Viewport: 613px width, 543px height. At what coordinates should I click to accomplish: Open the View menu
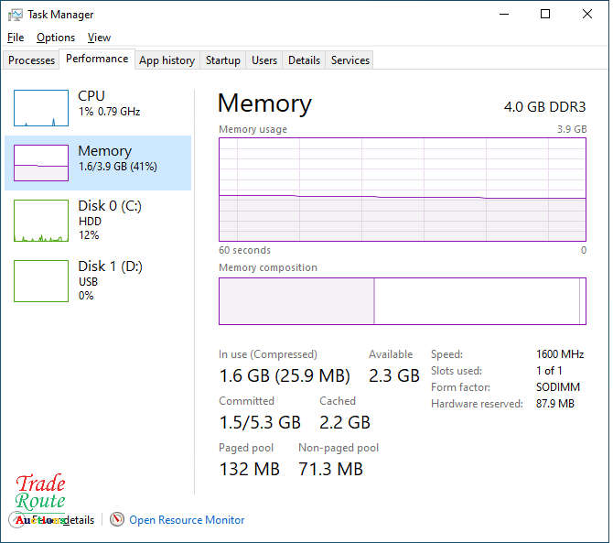coord(99,38)
